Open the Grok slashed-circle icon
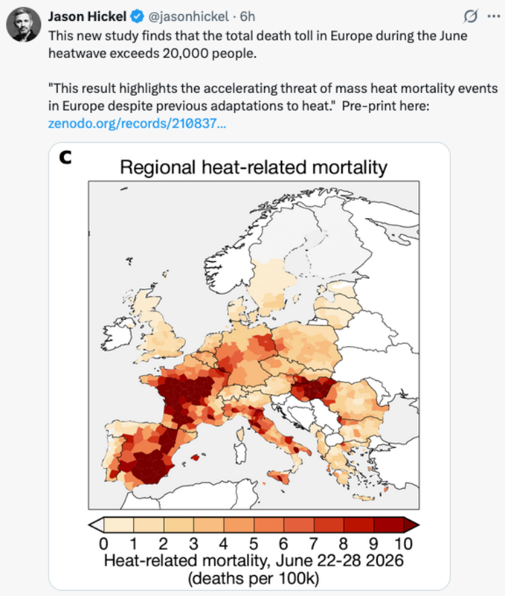The height and width of the screenshot is (596, 505). 471,16
